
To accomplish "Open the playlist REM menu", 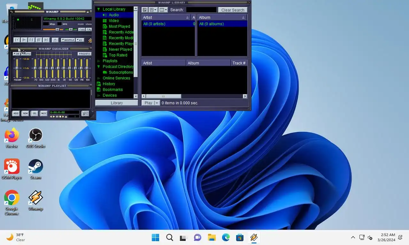I will pyautogui.click(x=25, y=113).
